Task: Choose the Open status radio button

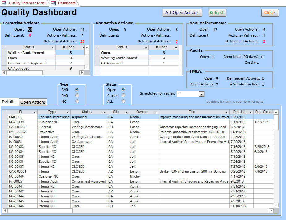Action: coord(123,89)
